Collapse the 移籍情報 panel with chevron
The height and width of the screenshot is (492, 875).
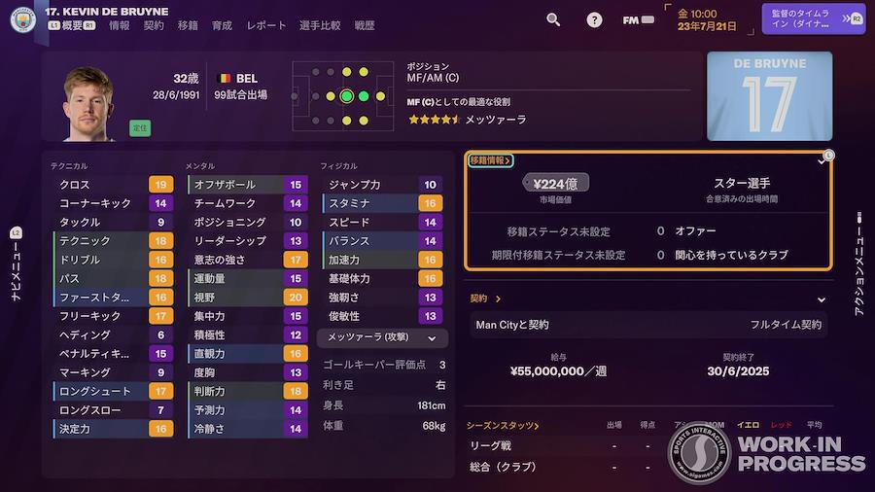point(822,161)
